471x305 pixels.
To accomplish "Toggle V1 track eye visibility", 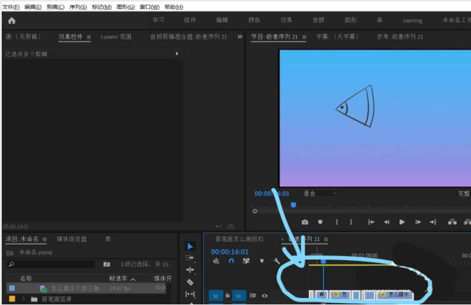I will pos(265,296).
